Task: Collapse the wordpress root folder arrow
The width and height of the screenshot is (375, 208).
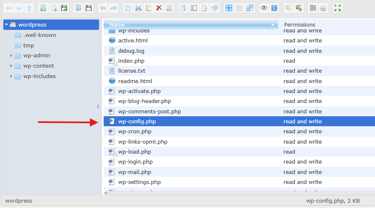Action: tap(7, 25)
